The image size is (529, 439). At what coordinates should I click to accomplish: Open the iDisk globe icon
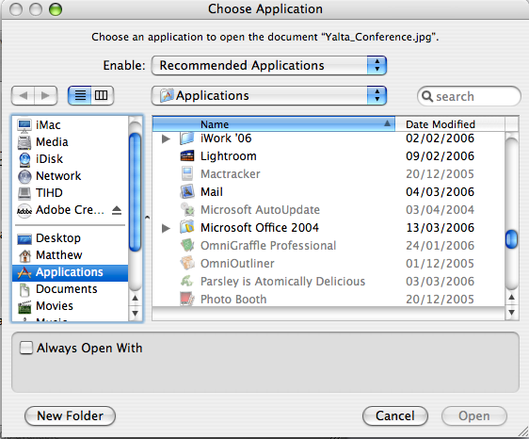coord(24,159)
